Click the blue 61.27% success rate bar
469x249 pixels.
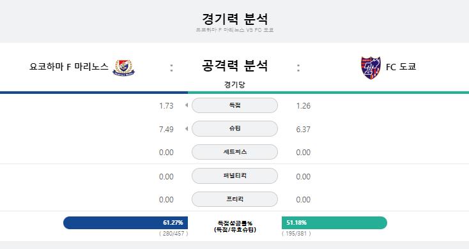pos(126,223)
